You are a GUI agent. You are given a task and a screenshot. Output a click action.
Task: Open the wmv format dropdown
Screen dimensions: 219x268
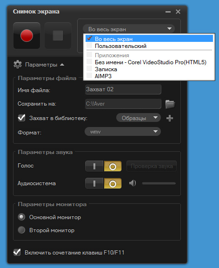[123, 132]
